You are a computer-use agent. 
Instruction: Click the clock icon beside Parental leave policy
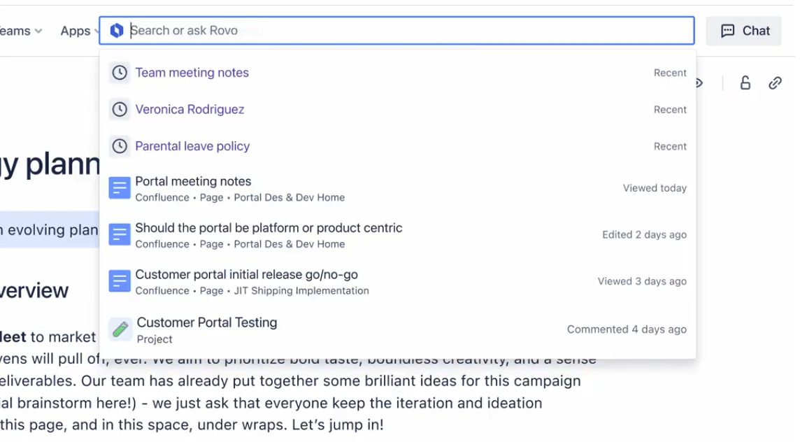120,146
